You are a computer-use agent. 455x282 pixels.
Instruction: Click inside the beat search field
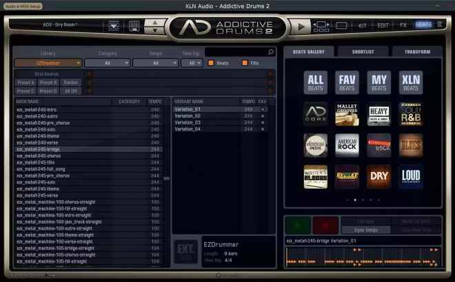(x=236, y=52)
